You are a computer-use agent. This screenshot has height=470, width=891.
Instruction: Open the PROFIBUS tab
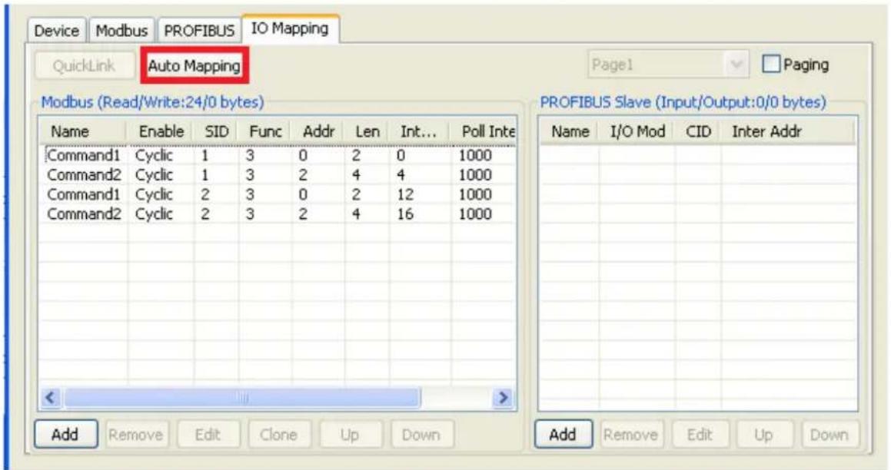[x=199, y=31]
